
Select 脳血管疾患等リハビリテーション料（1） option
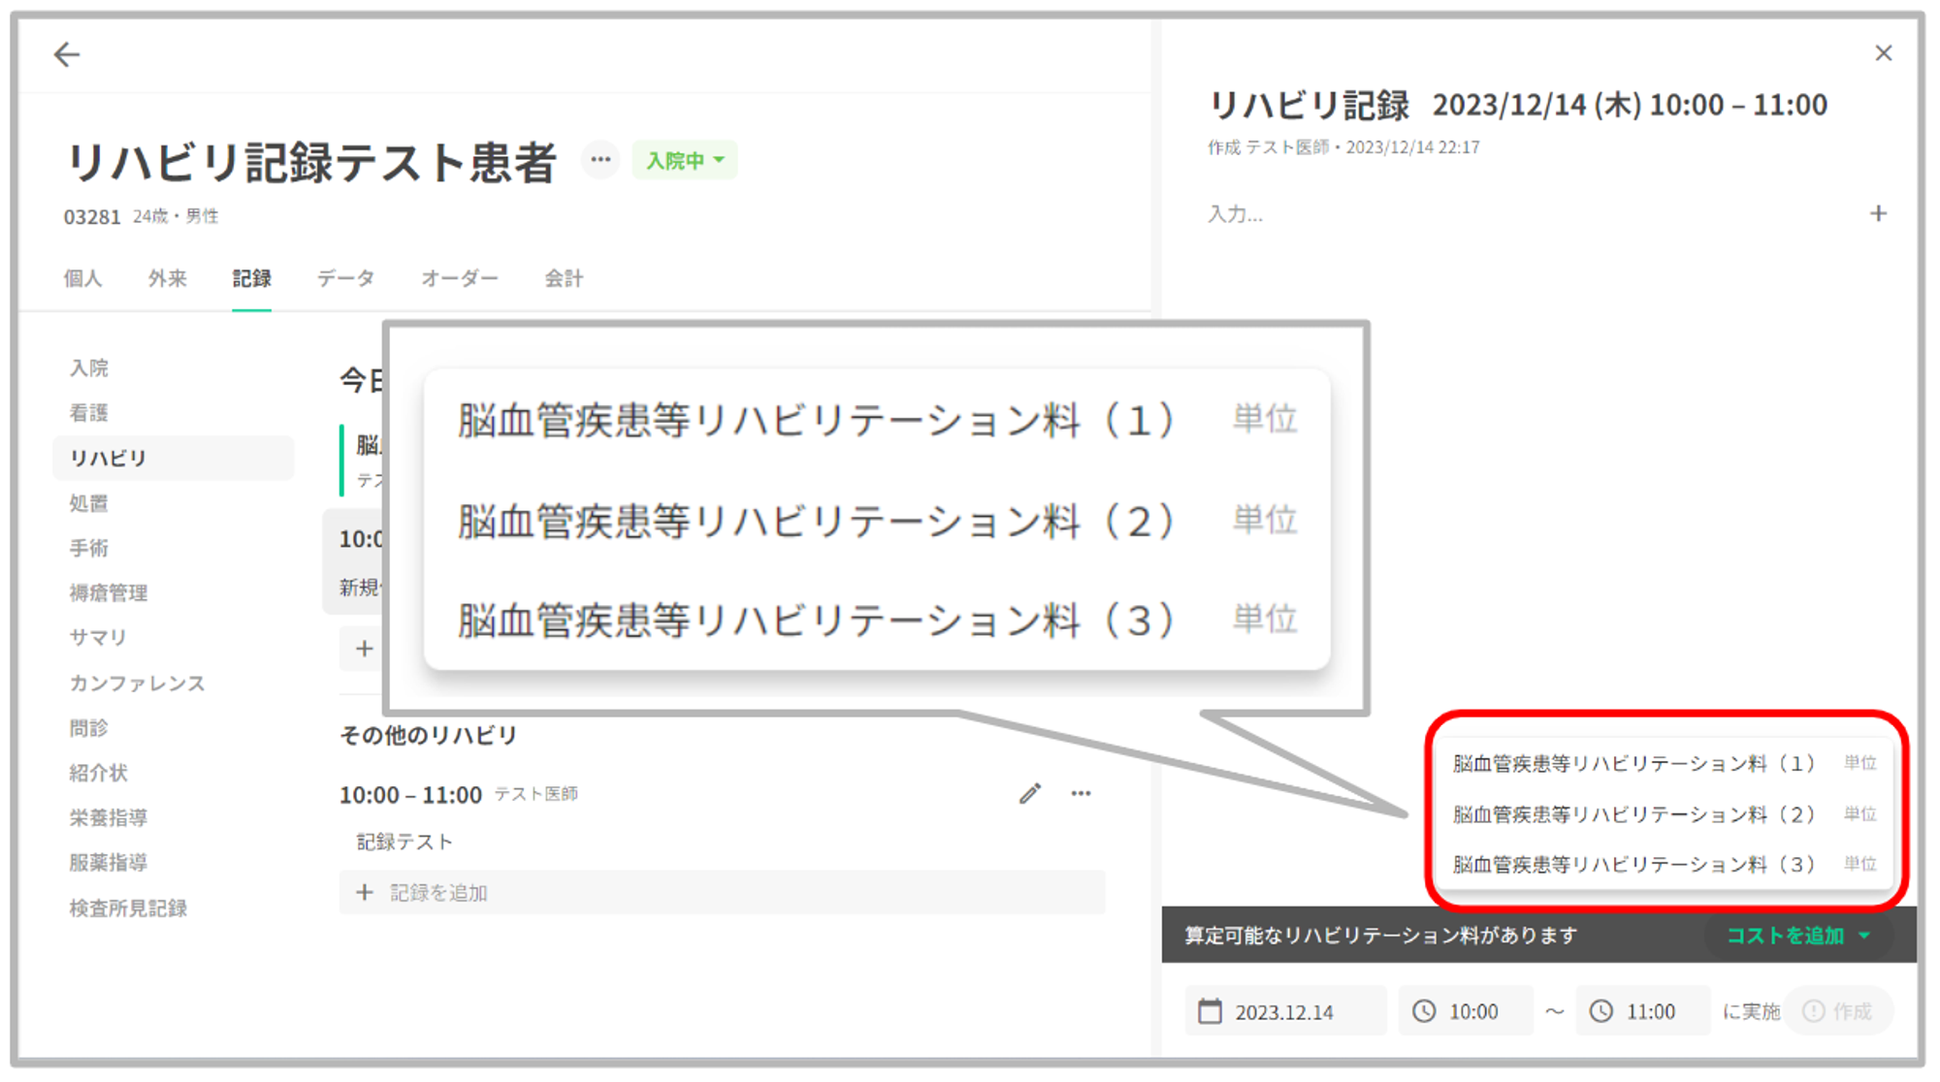point(1633,764)
